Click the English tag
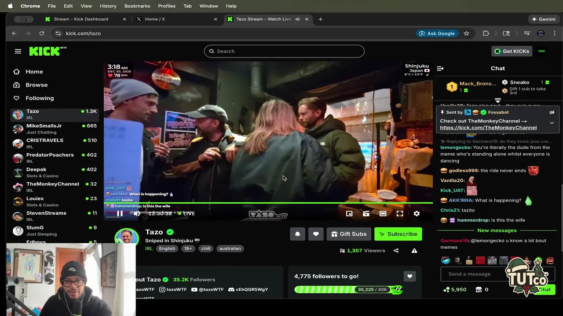Screen dimensions: 563x316 [x=167, y=248]
